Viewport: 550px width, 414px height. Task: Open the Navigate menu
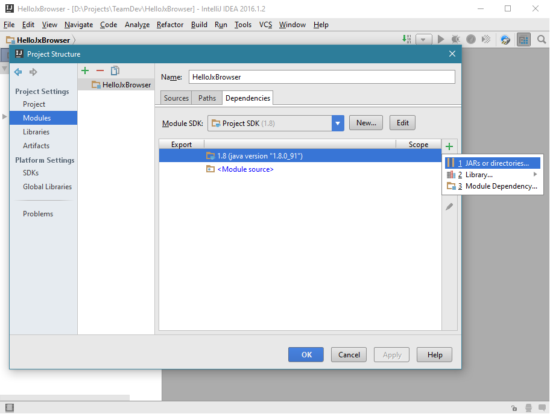(x=78, y=25)
